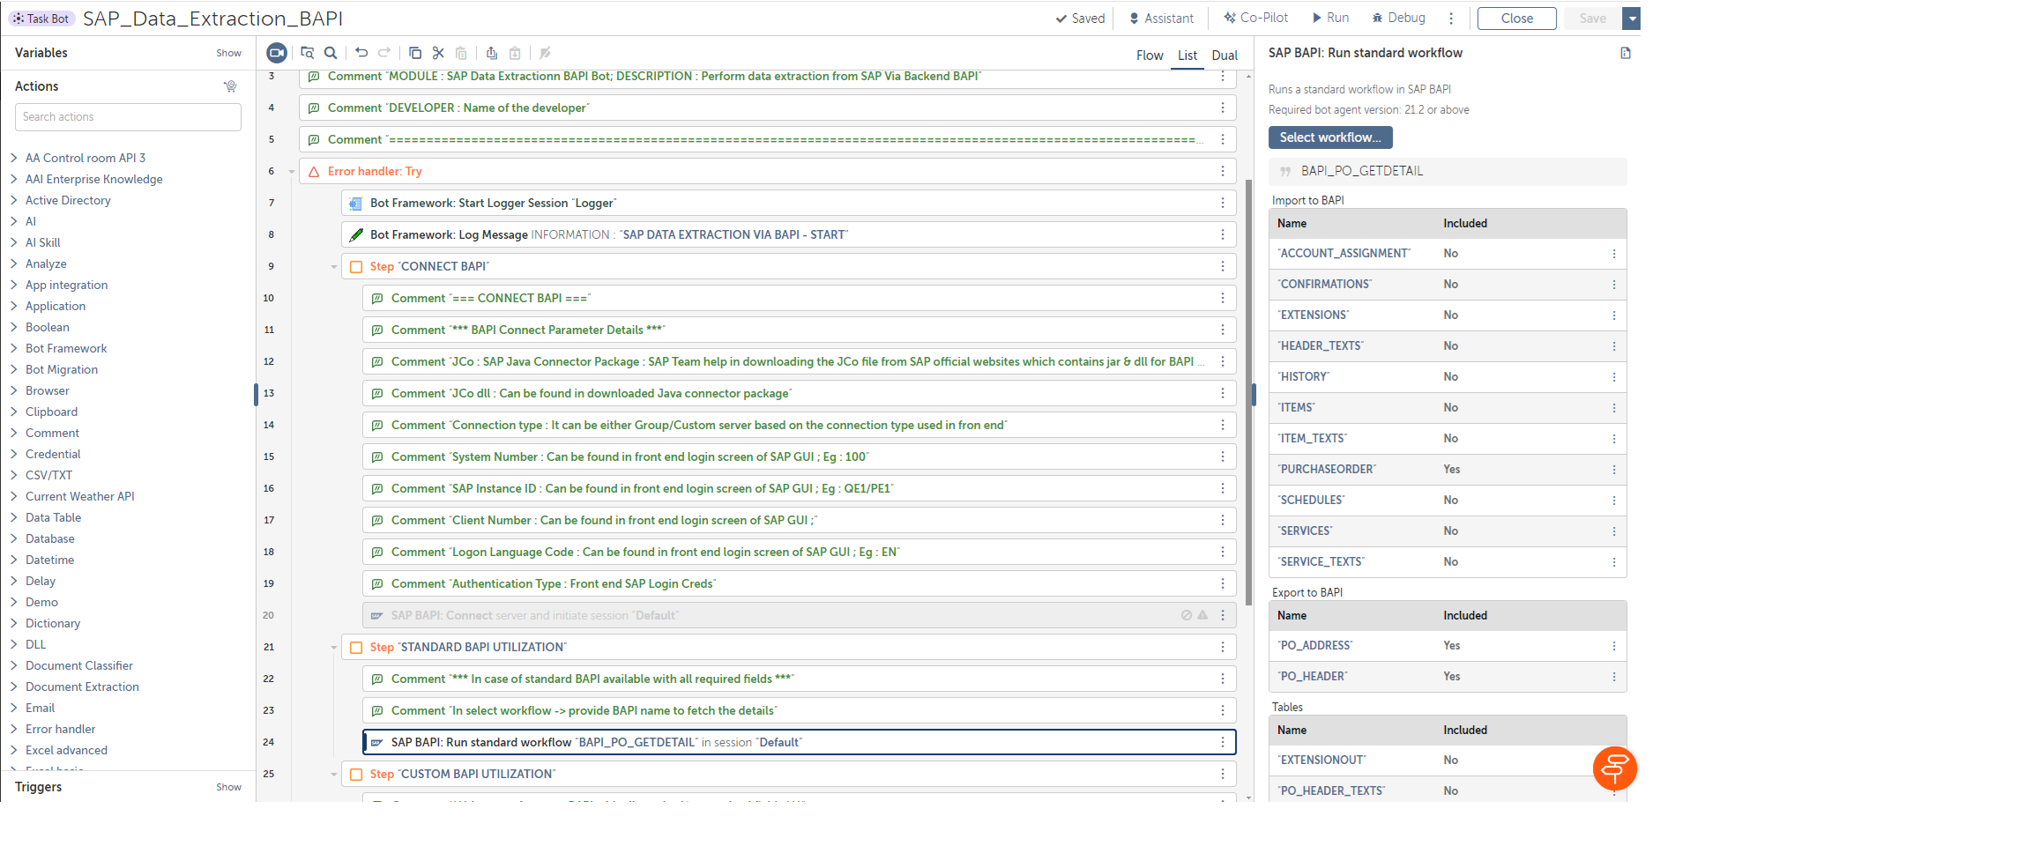The height and width of the screenshot is (846, 2017).
Task: Open the orange chat assistant bubble
Action: click(x=1615, y=768)
